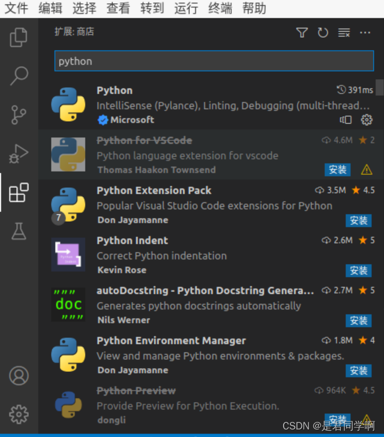Image resolution: width=384 pixels, height=437 pixels.
Task: Click the Python extension logo by Microsoft
Action: click(68, 104)
